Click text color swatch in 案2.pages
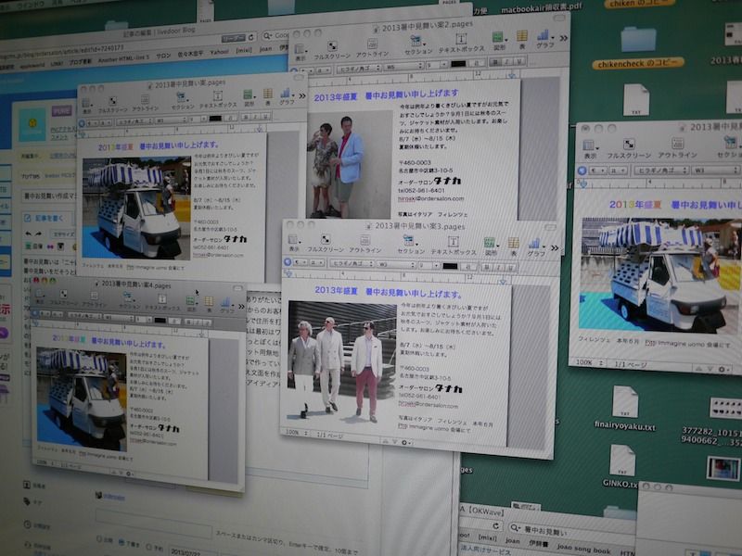742x556 pixels. tap(458, 64)
